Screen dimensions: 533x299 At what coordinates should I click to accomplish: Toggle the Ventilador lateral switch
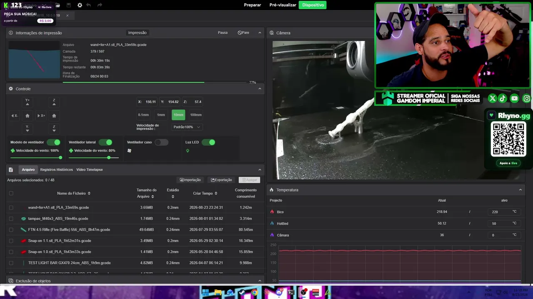pyautogui.click(x=105, y=142)
